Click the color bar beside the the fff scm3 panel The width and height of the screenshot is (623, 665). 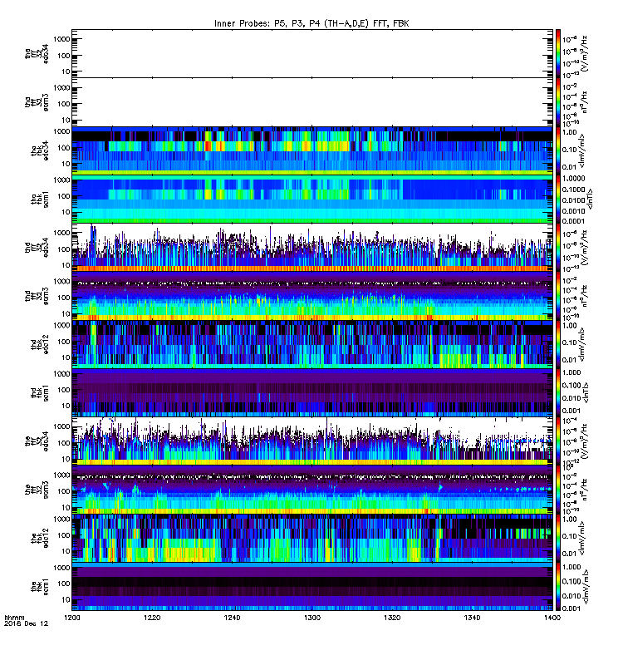[558, 490]
